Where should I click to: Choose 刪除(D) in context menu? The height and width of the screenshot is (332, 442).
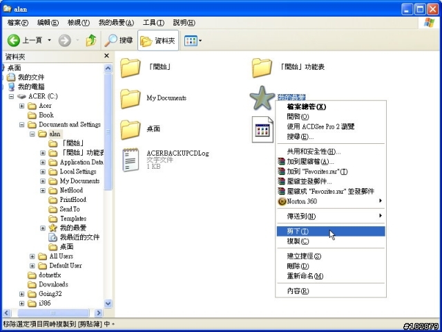click(x=331, y=266)
